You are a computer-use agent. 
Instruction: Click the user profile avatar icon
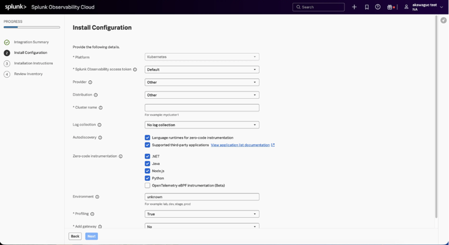[406, 7]
